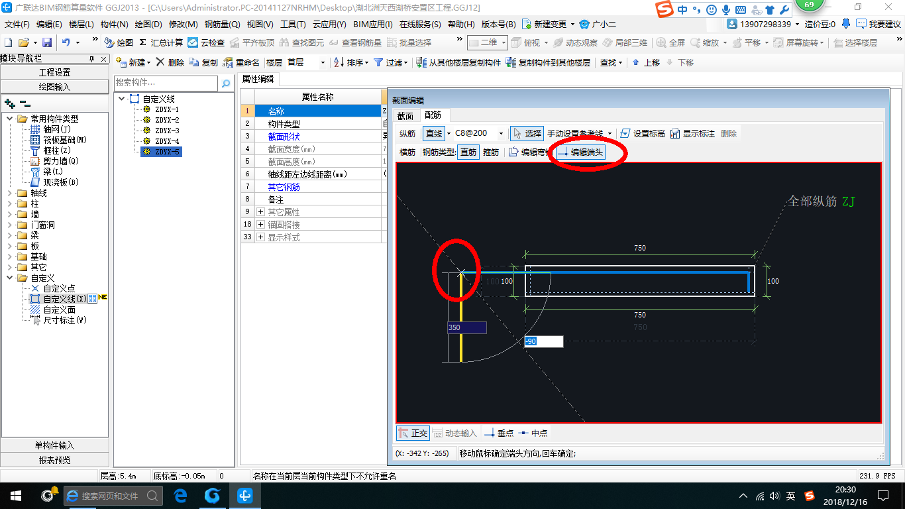Click 编辑弯钩 edit hook tool
This screenshot has width=905, height=509.
(529, 152)
